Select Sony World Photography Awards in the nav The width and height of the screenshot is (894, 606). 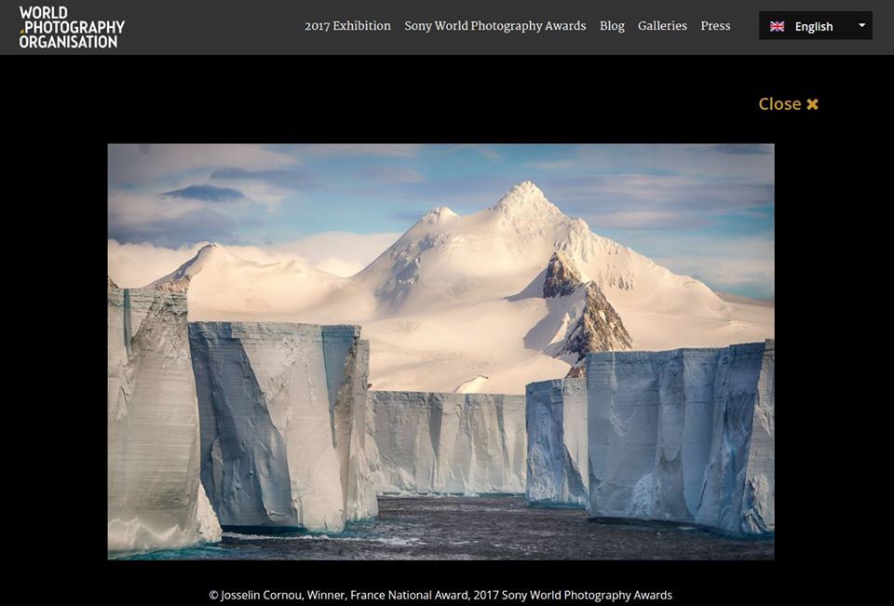(495, 25)
